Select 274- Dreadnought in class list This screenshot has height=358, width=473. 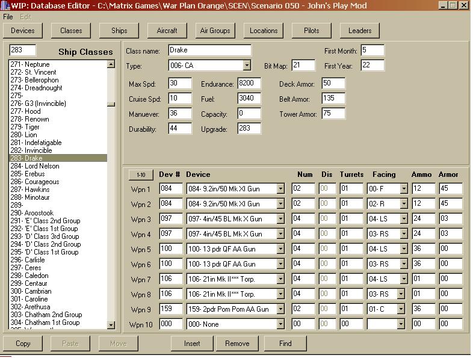[x=58, y=88]
